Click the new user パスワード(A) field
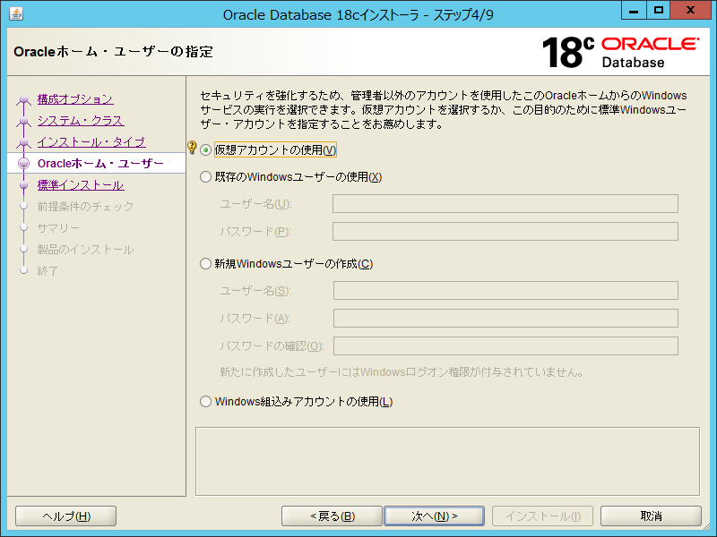The width and height of the screenshot is (717, 537). coord(505,319)
